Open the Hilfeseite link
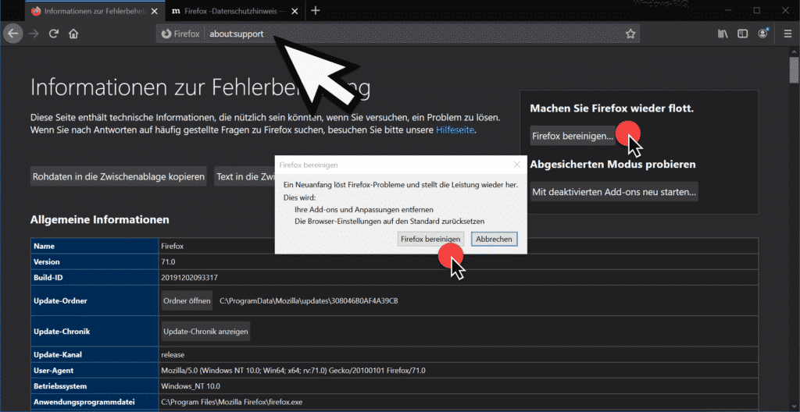This screenshot has height=412, width=800. 455,130
